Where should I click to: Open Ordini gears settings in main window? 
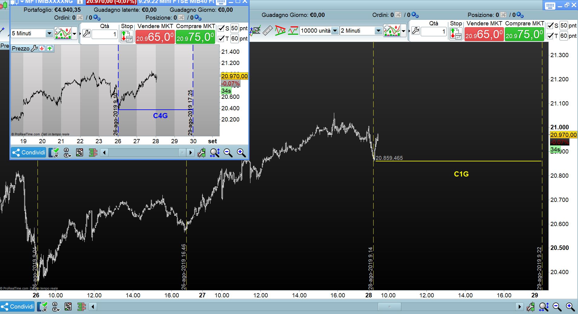click(x=415, y=15)
